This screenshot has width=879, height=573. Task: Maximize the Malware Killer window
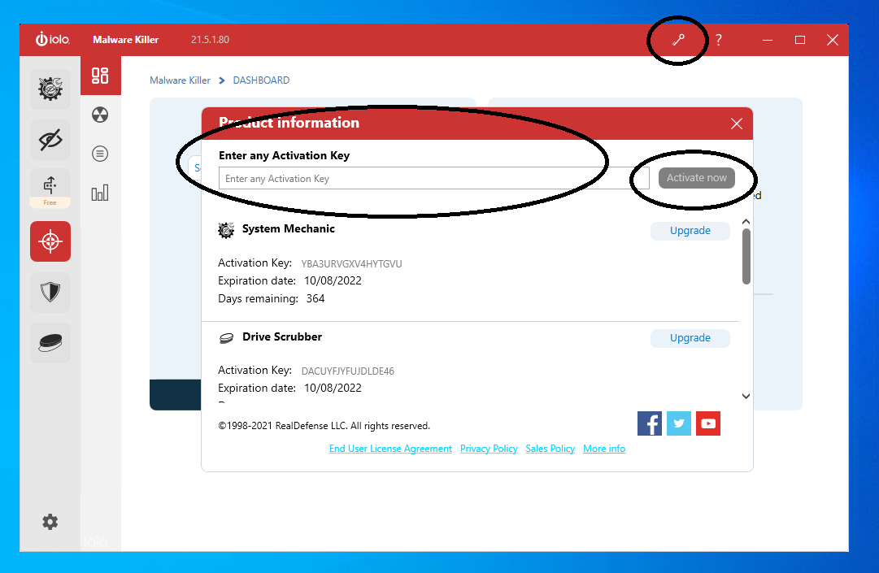(800, 40)
